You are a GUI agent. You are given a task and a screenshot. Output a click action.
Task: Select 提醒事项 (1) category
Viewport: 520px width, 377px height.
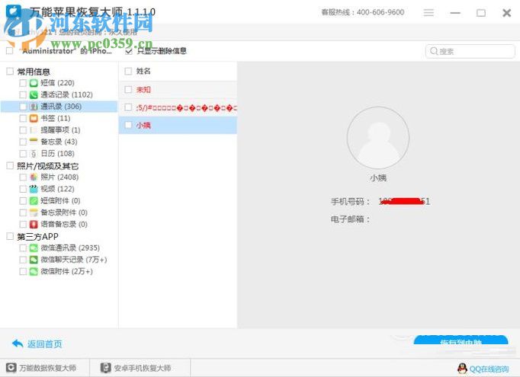60,130
